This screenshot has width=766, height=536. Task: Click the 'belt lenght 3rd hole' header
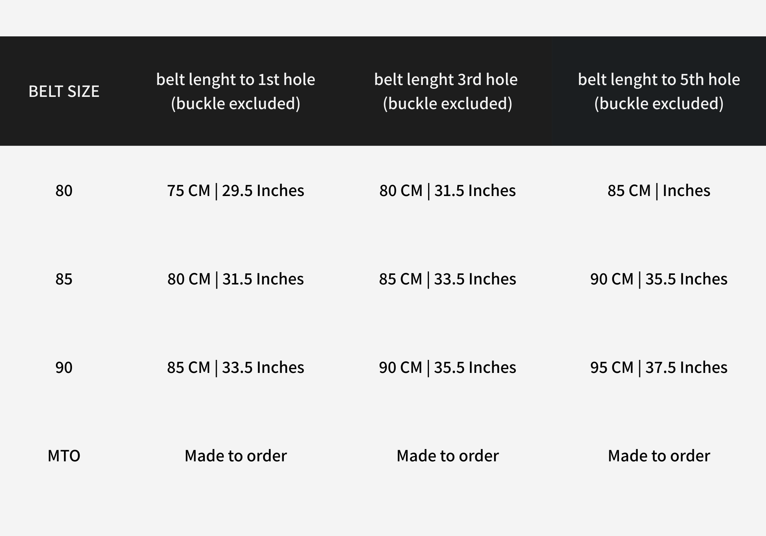446,91
